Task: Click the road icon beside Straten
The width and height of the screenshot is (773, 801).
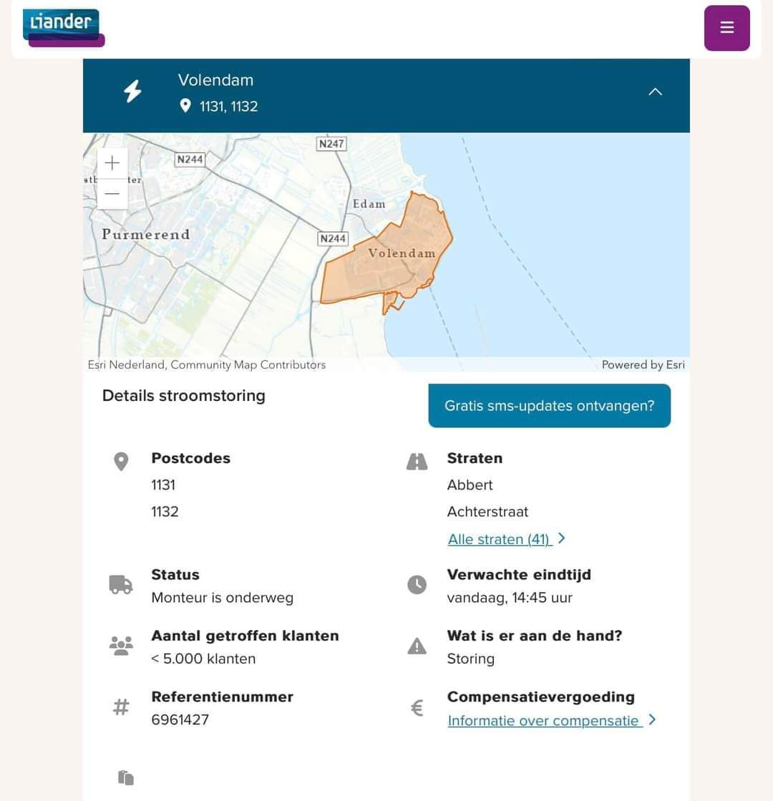Action: tap(417, 461)
